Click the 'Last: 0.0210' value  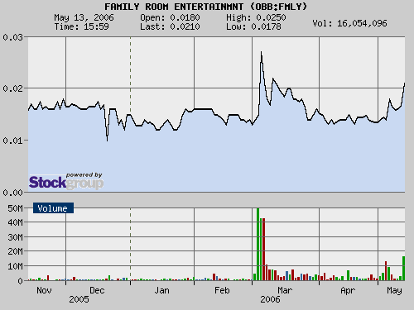point(170,26)
